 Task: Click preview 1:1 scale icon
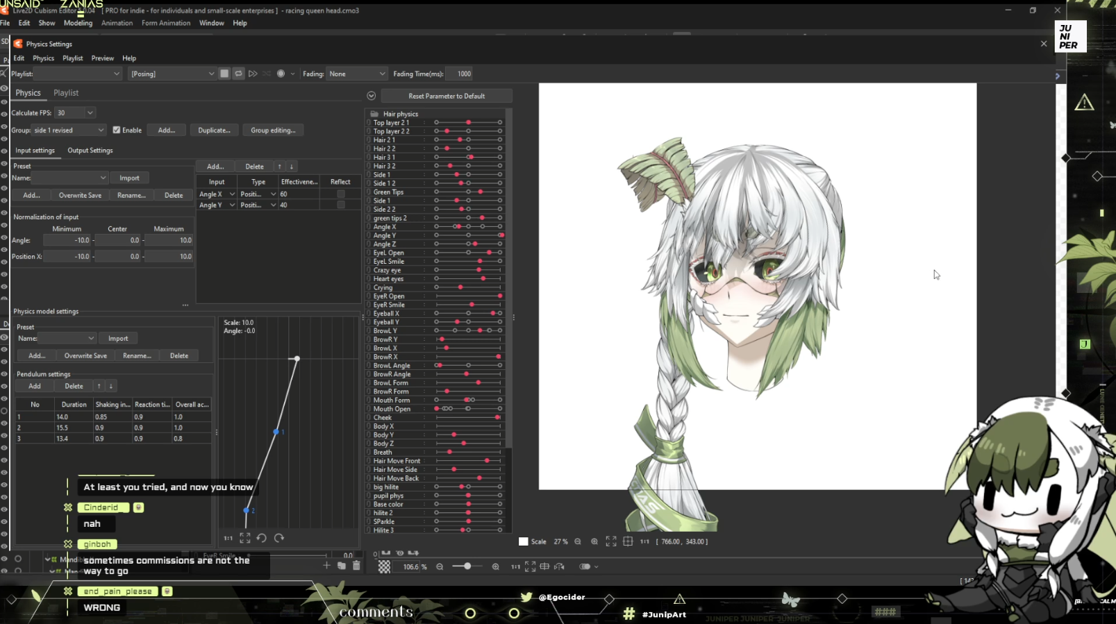point(644,541)
